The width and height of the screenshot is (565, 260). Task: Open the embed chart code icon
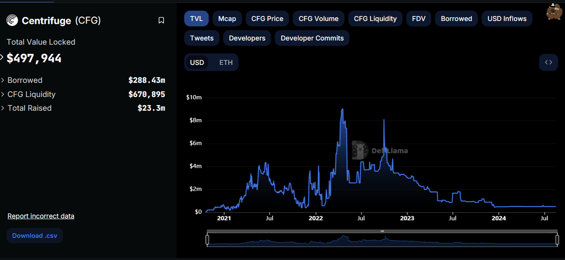pos(548,62)
